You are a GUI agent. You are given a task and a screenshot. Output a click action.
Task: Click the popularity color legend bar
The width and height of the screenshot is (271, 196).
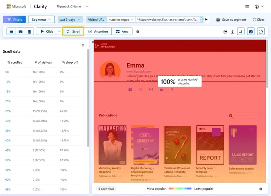point(180,188)
